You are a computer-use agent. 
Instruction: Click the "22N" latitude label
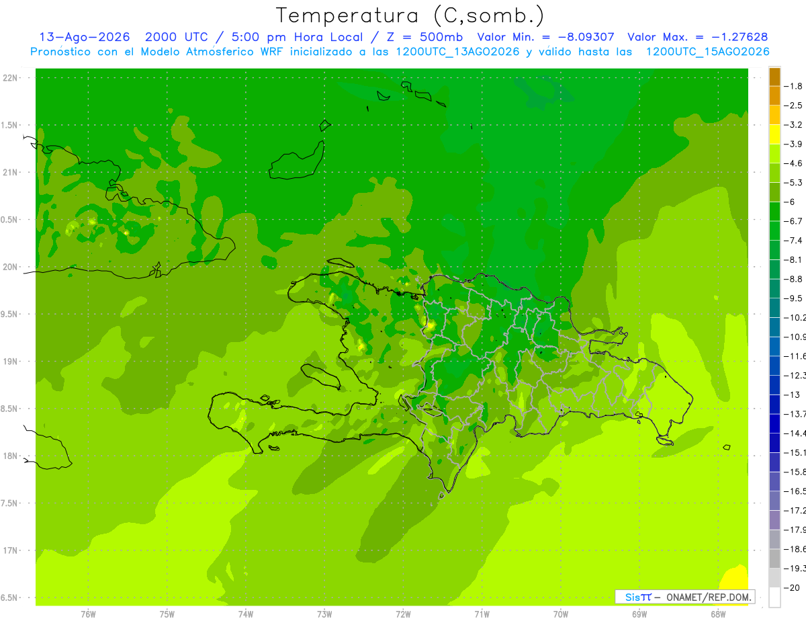coord(11,78)
